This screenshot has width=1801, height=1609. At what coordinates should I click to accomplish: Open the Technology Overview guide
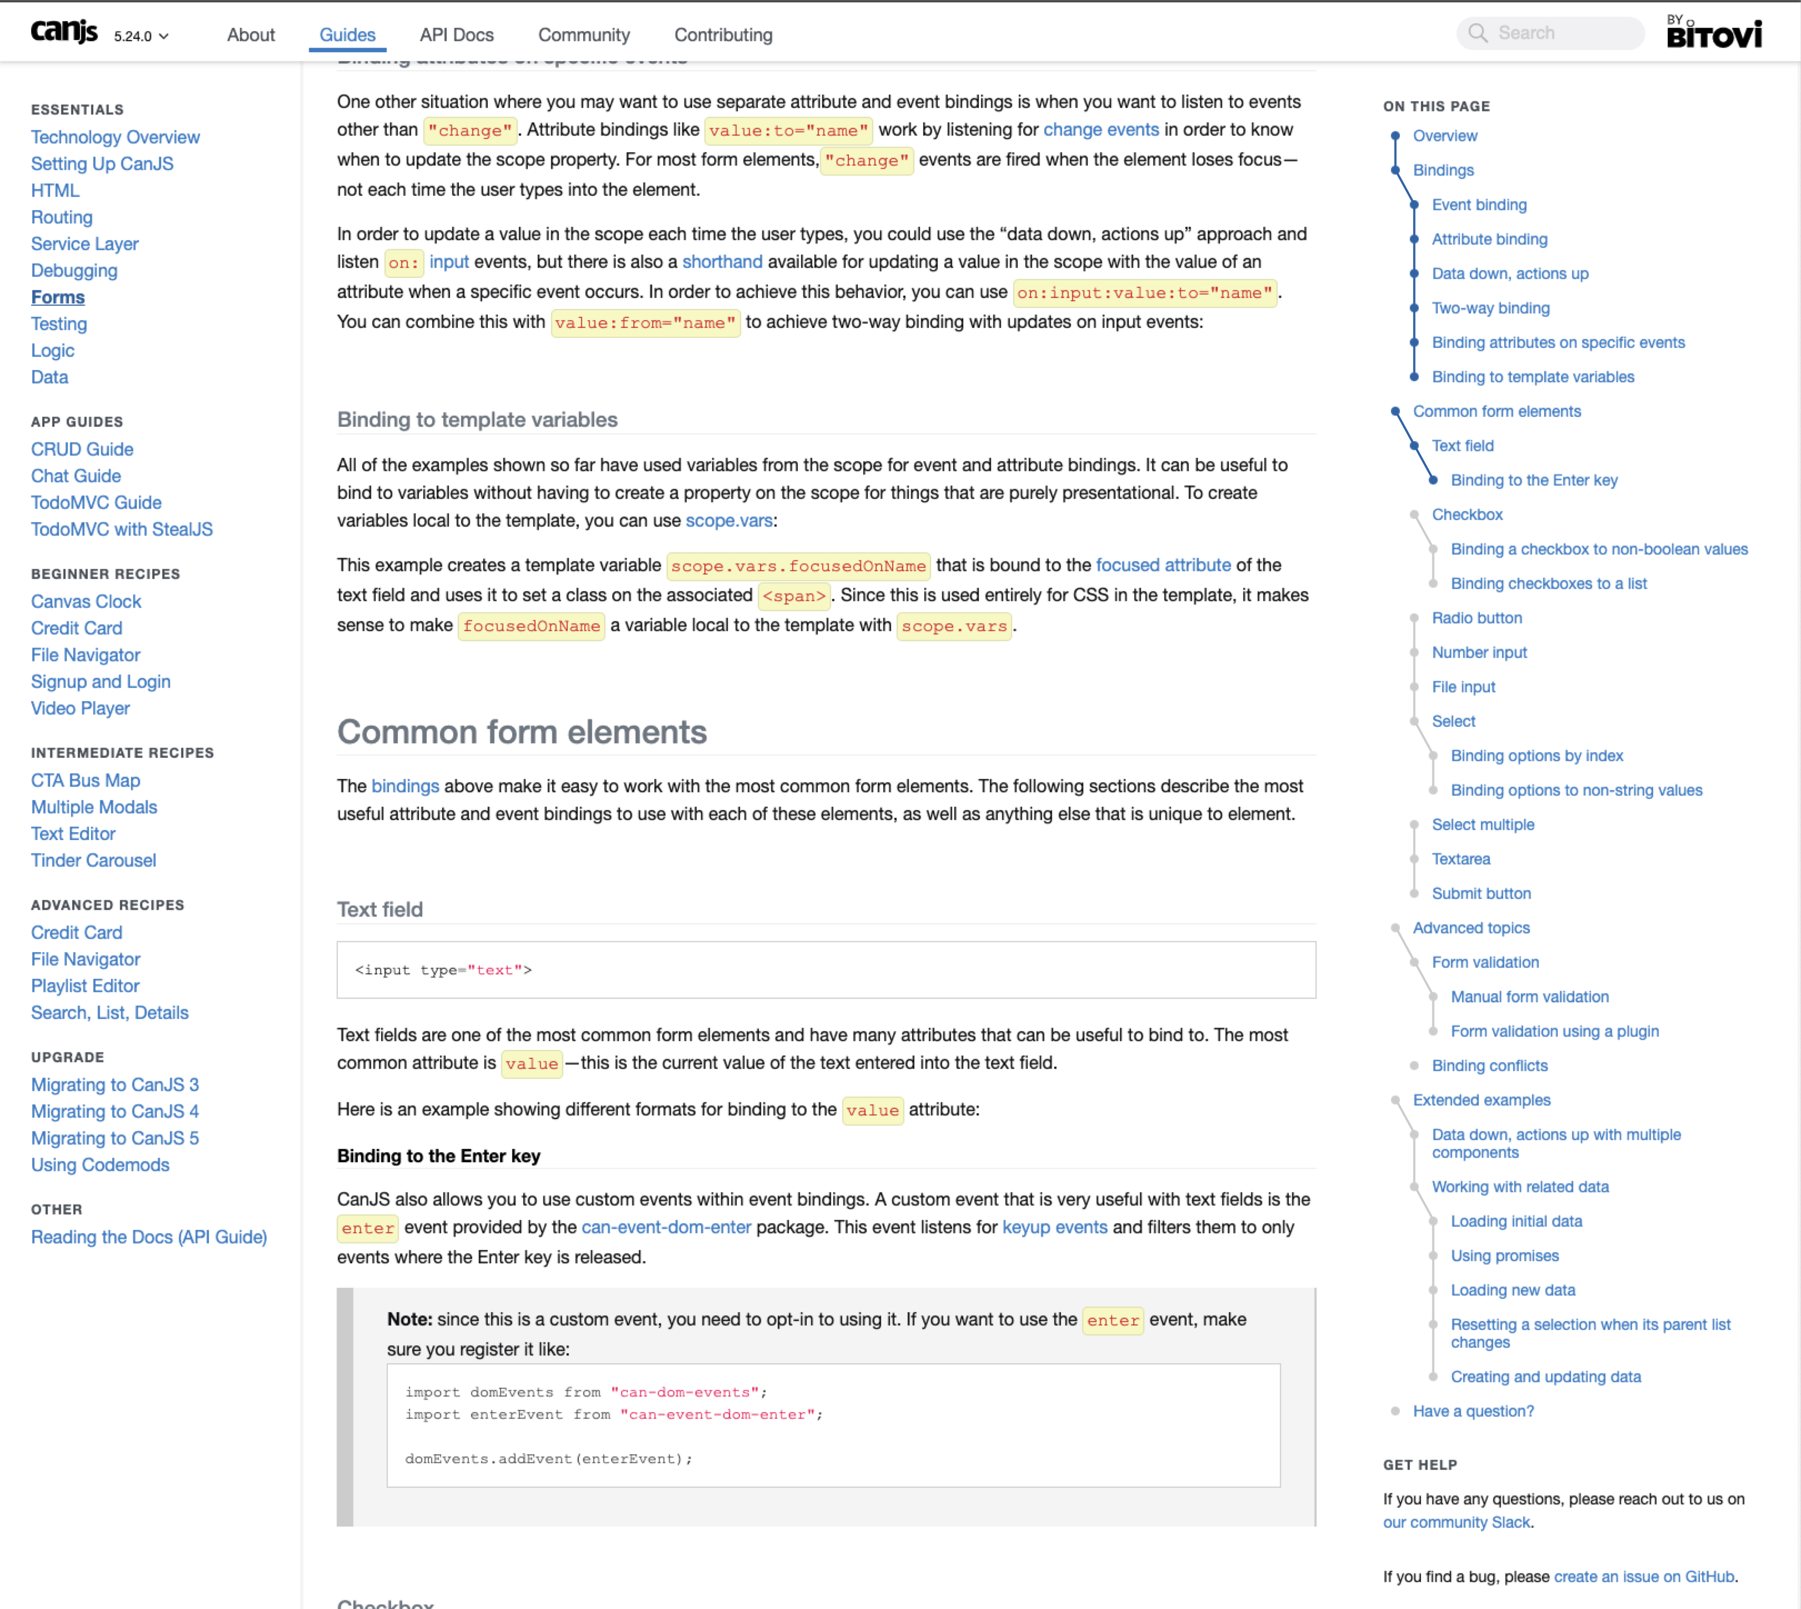click(x=115, y=137)
